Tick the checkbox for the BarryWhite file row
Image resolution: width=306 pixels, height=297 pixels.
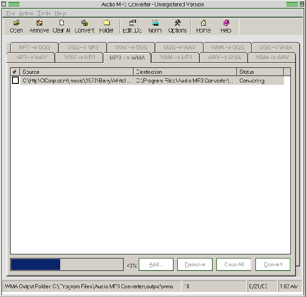[15, 80]
